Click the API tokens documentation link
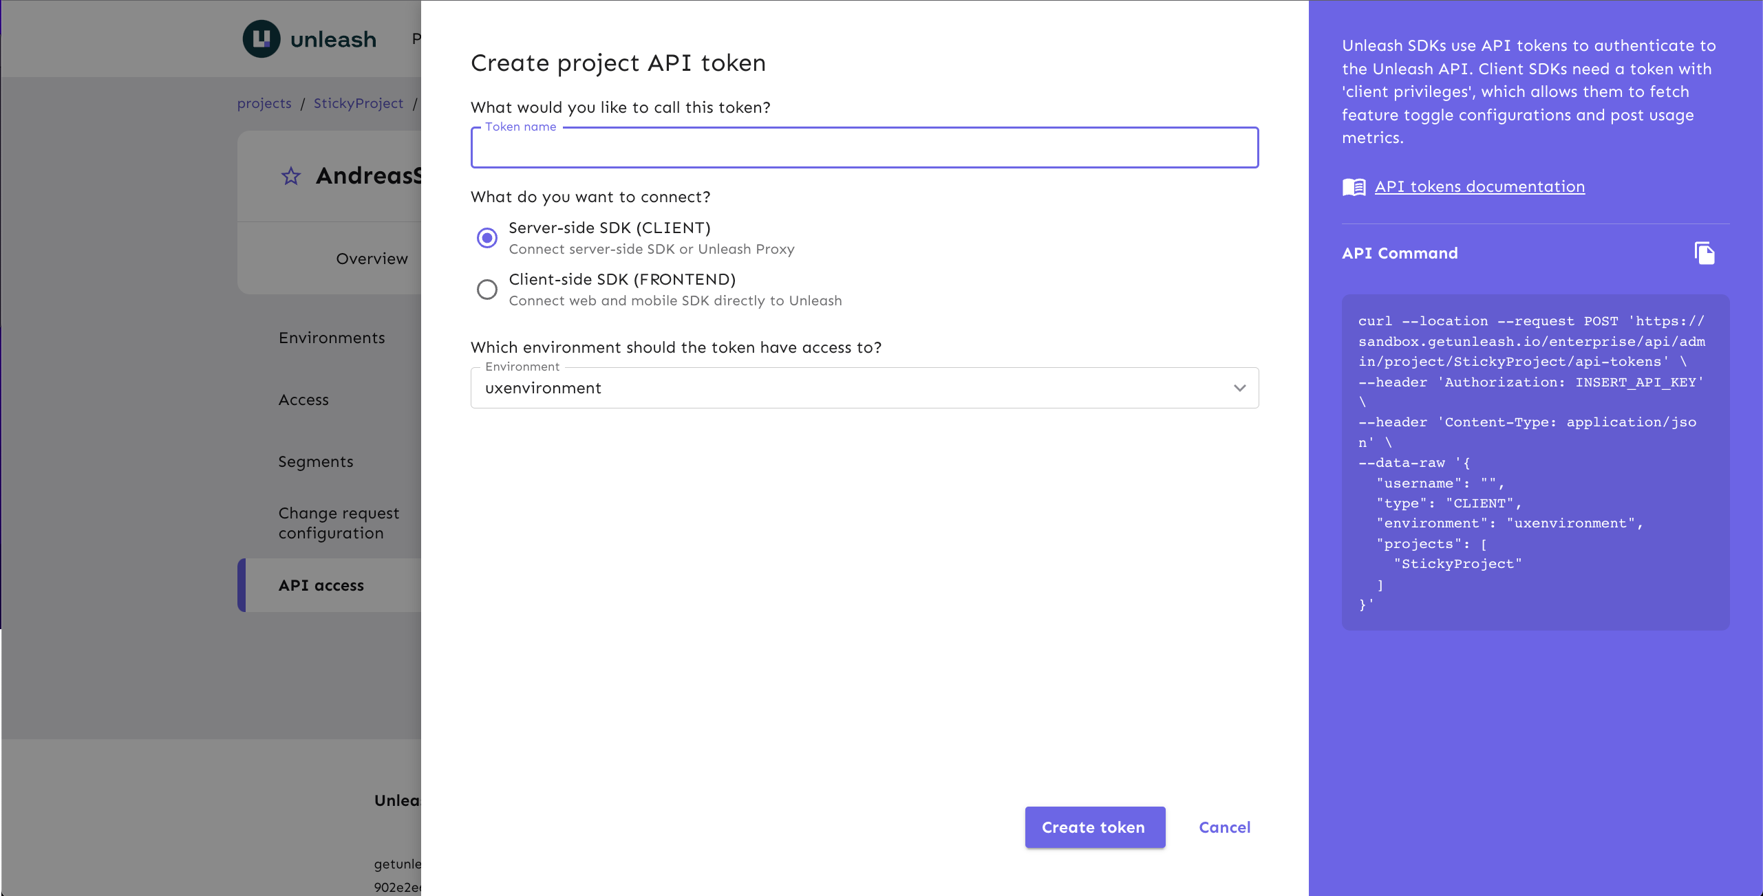 [1479, 185]
